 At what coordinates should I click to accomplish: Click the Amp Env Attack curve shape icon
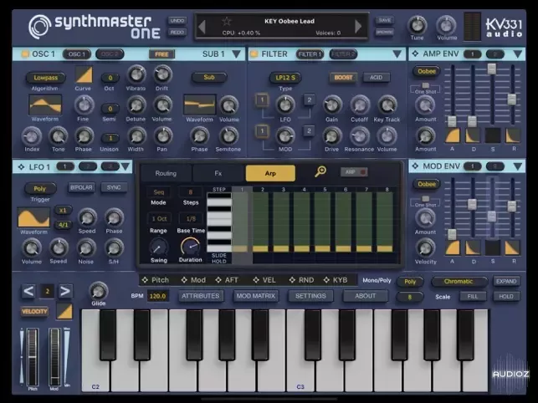point(453,135)
